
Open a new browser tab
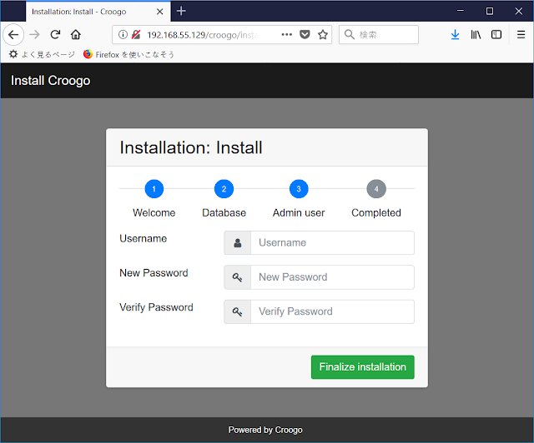click(x=181, y=11)
